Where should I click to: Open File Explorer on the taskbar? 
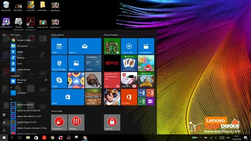pyautogui.click(x=28, y=137)
